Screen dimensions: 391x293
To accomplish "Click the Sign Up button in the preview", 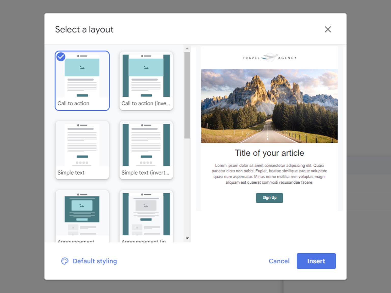I will tap(269, 198).
